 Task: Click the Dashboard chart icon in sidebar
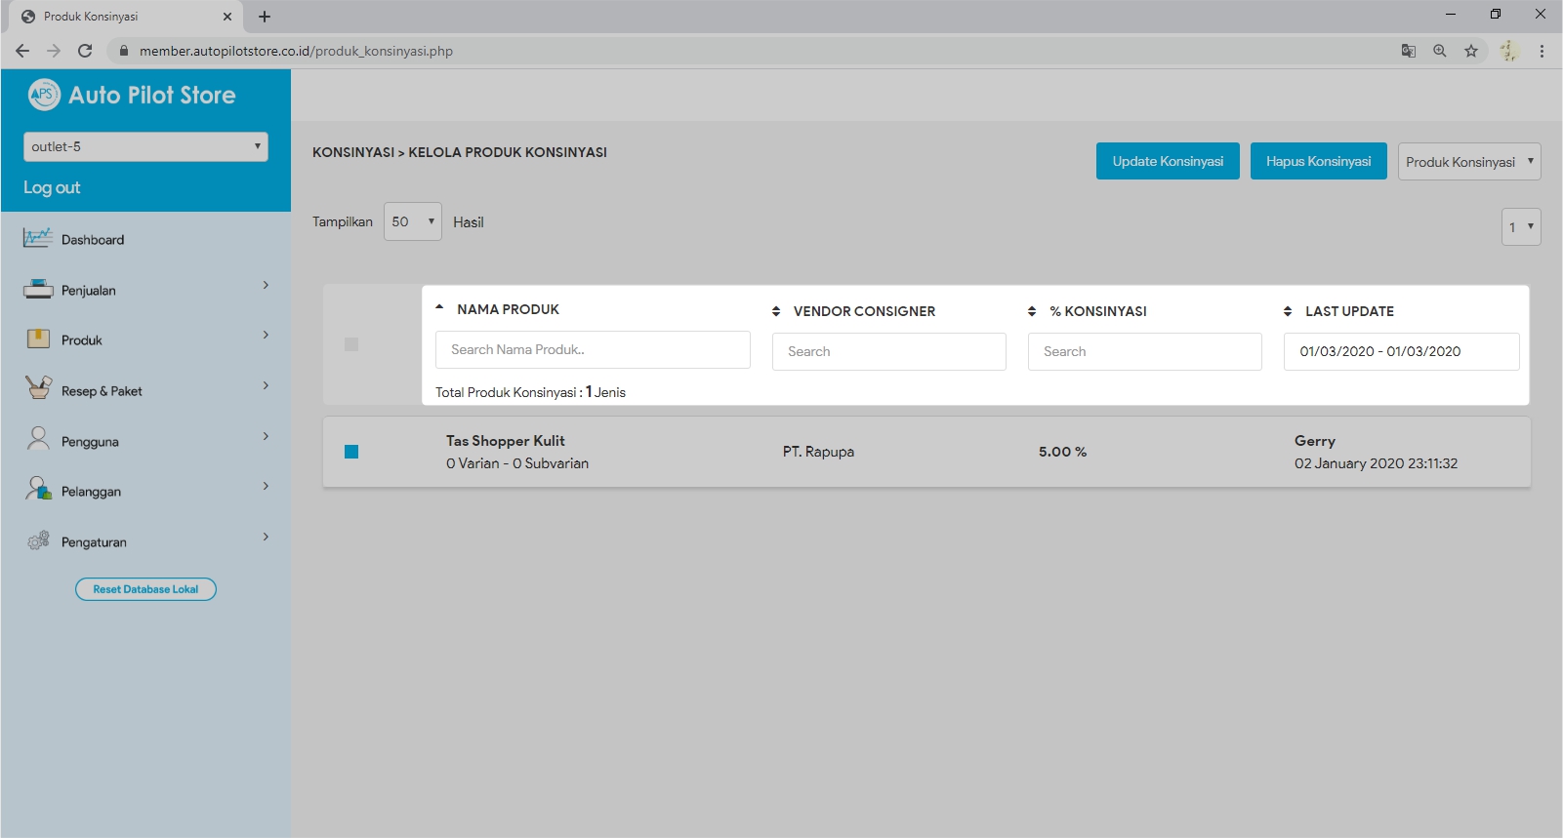point(38,238)
